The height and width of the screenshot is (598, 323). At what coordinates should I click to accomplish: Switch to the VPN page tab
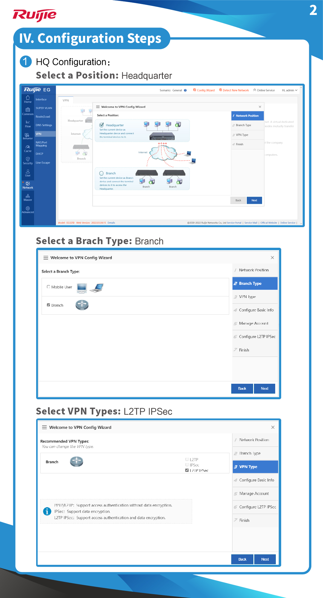(x=66, y=100)
